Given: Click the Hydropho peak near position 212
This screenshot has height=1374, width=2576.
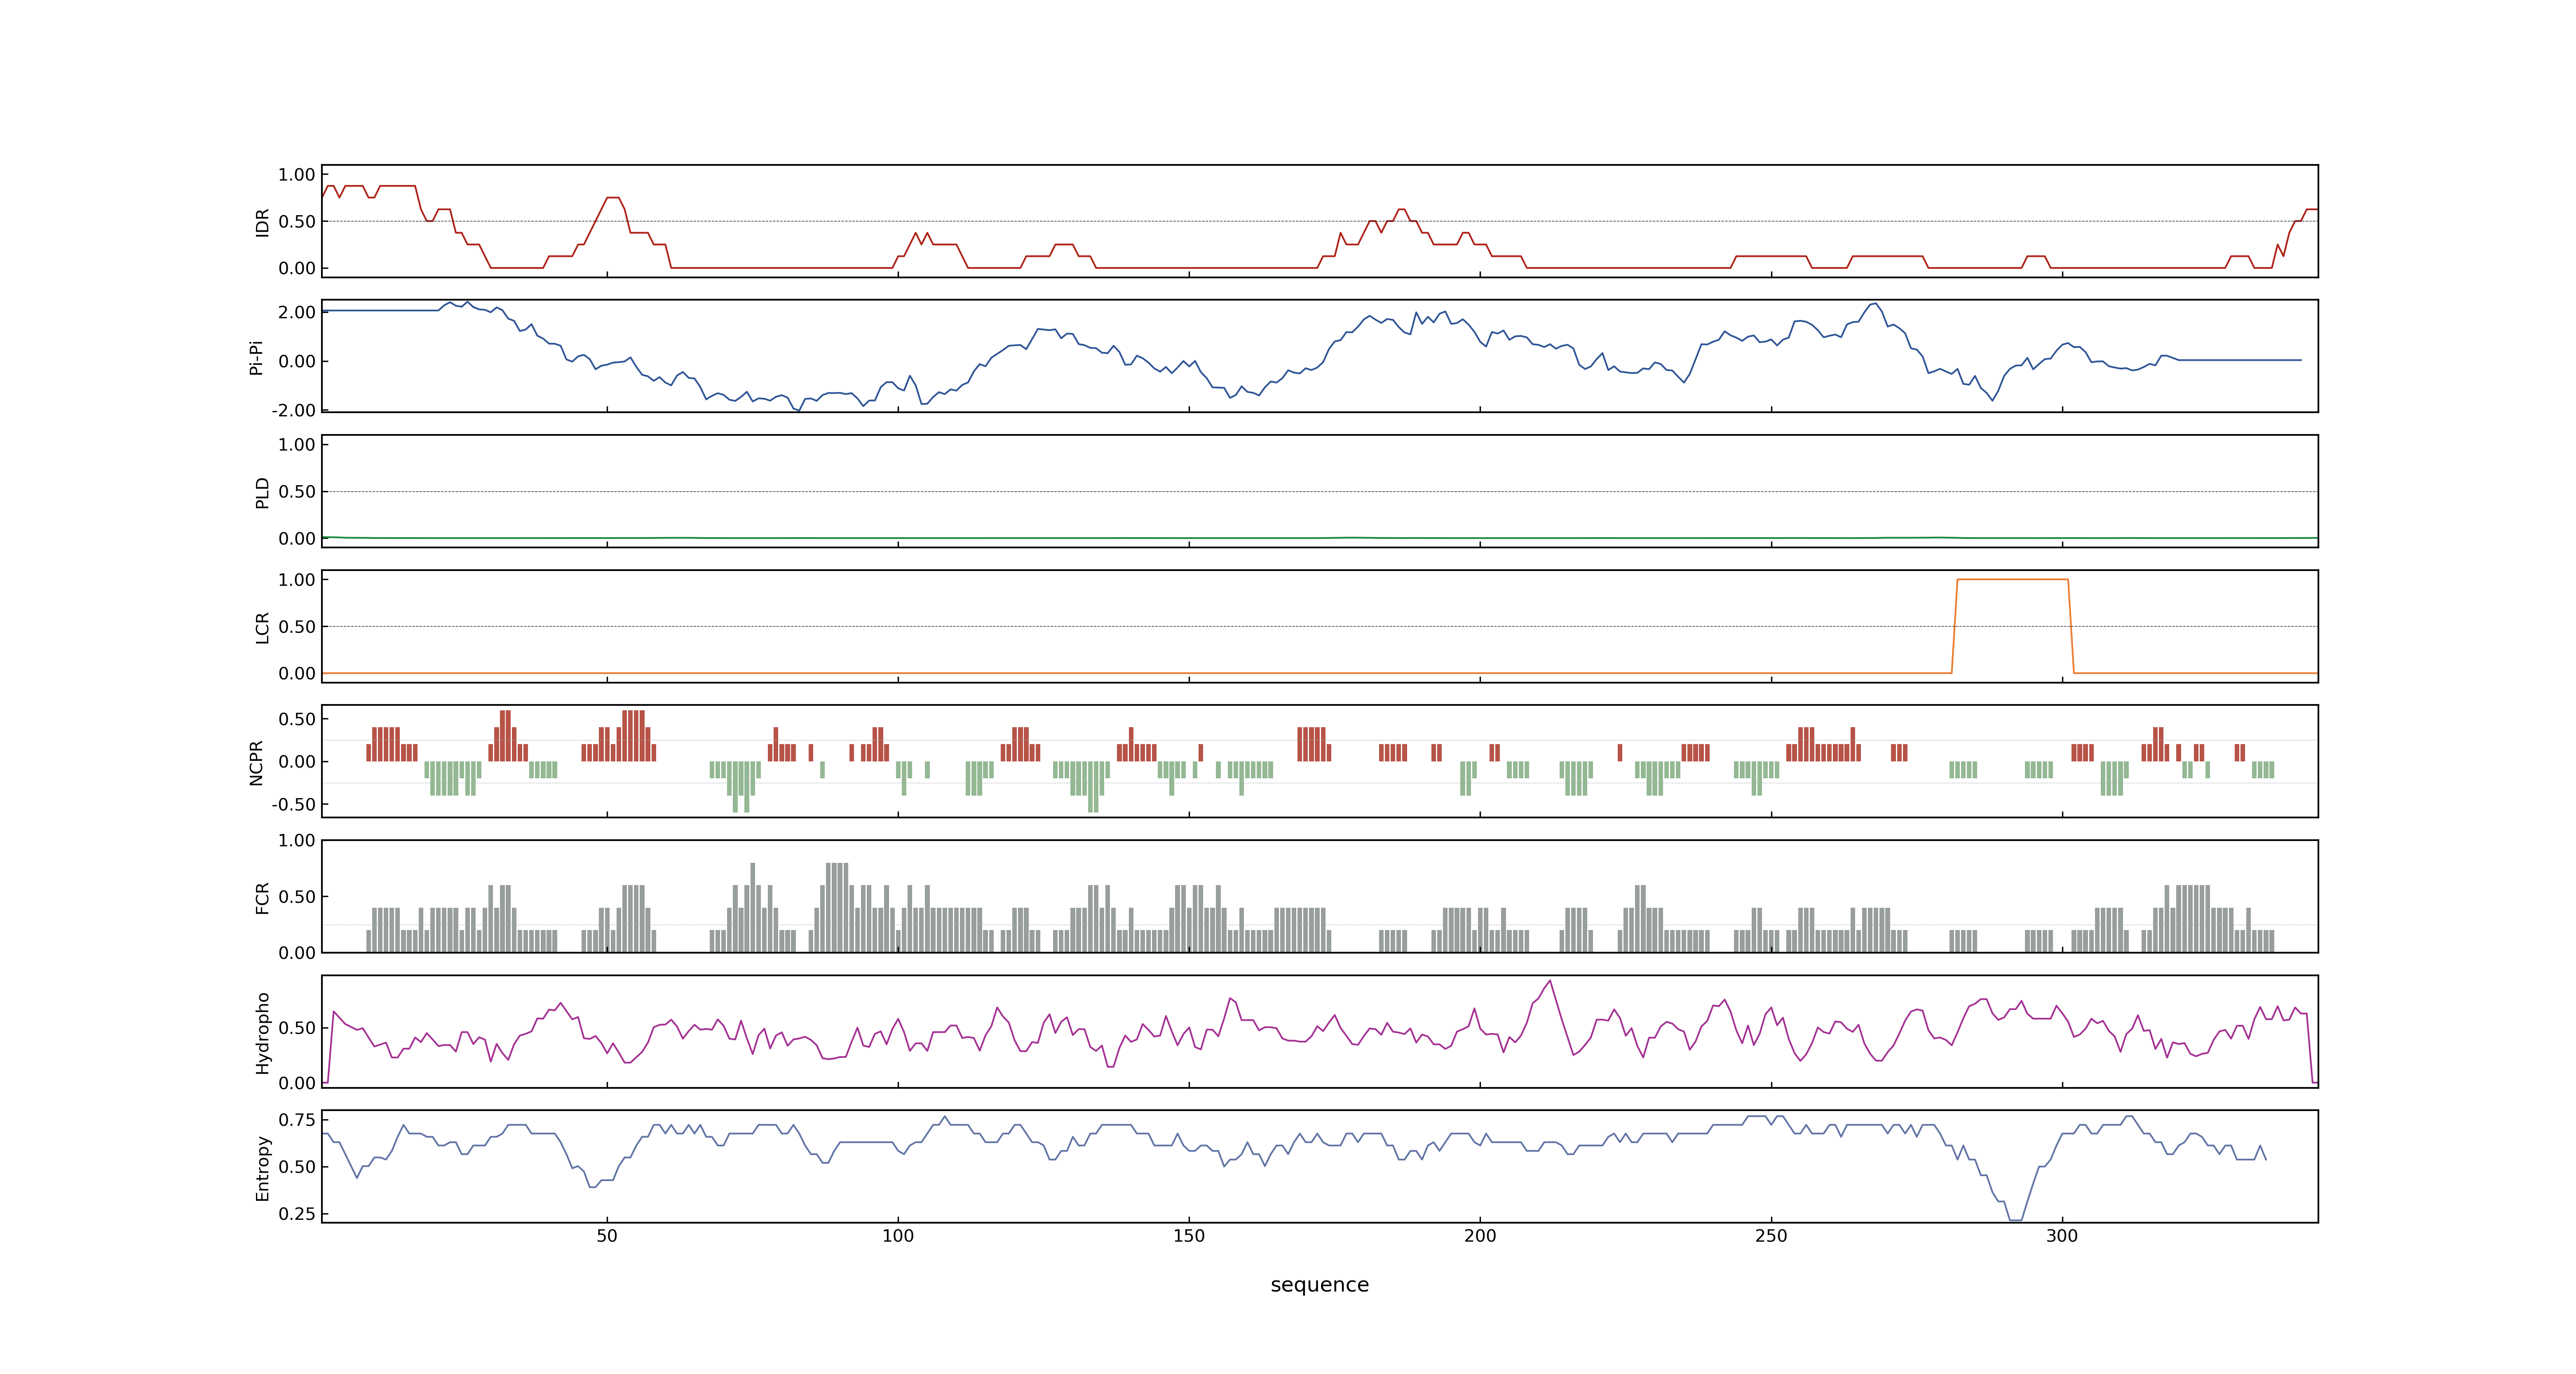Looking at the screenshot, I should (x=1550, y=981).
